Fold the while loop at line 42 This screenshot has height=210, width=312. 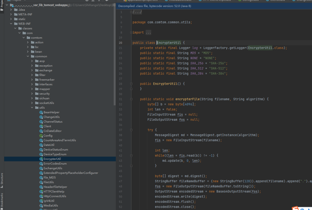[131, 156]
